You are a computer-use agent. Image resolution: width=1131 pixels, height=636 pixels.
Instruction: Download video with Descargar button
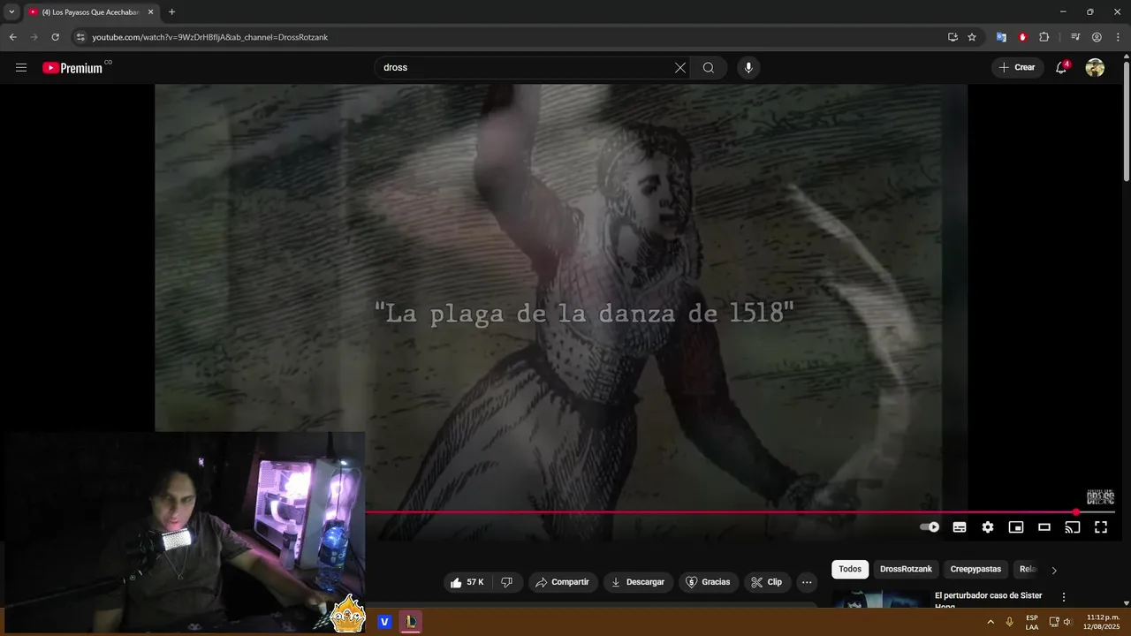point(638,582)
